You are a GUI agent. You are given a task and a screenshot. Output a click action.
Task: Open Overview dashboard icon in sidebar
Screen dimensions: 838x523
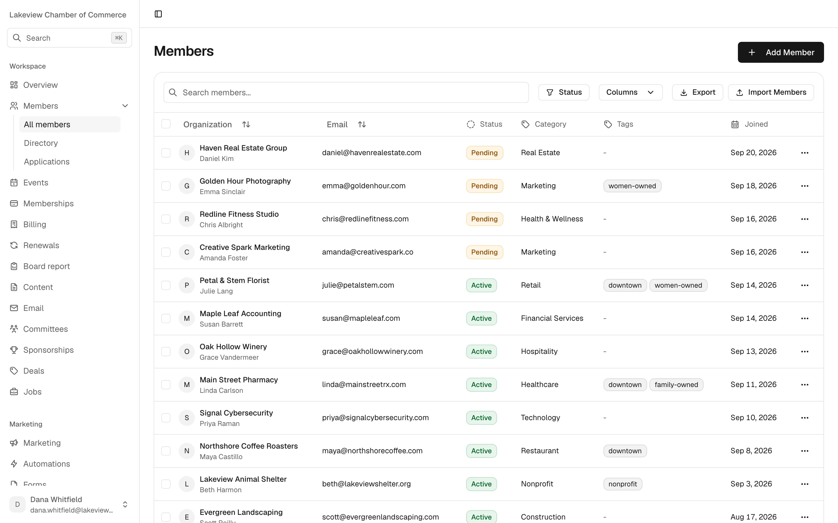pyautogui.click(x=14, y=85)
